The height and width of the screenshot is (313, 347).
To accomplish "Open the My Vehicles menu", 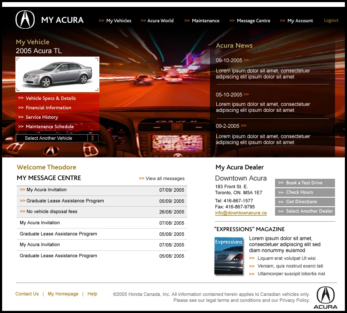I will [115, 21].
